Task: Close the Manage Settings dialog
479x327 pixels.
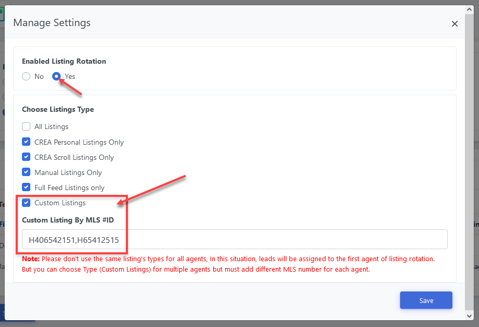Action: [454, 24]
